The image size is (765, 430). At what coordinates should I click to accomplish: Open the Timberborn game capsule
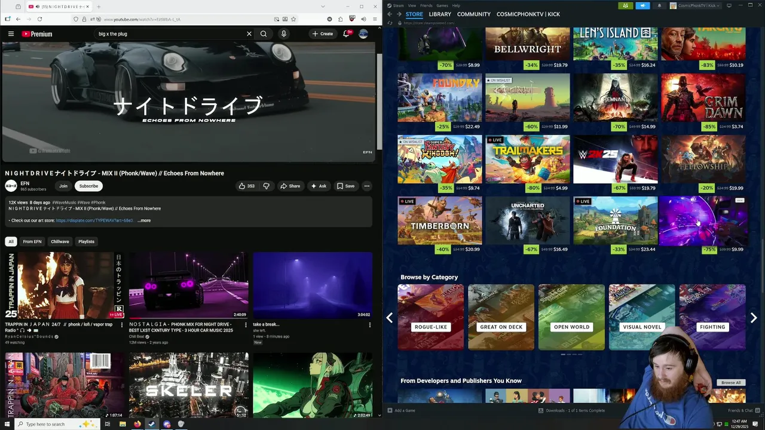tap(440, 221)
